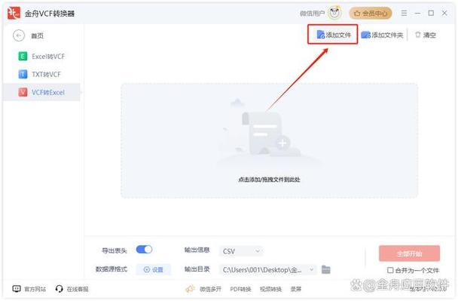Screen dimensions: 458x301
Task: Check the 合并为一个文件 checkbox
Action: (x=390, y=270)
